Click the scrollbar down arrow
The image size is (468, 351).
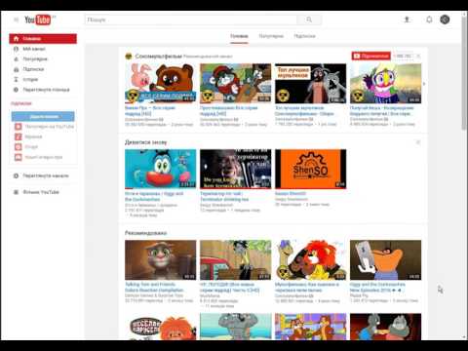pyautogui.click(x=464, y=337)
